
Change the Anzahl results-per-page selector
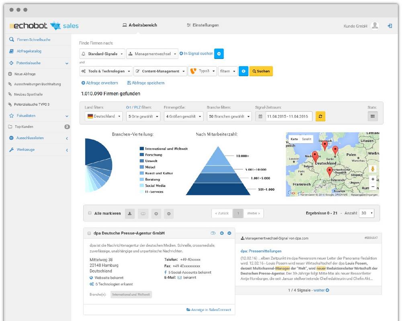(367, 213)
